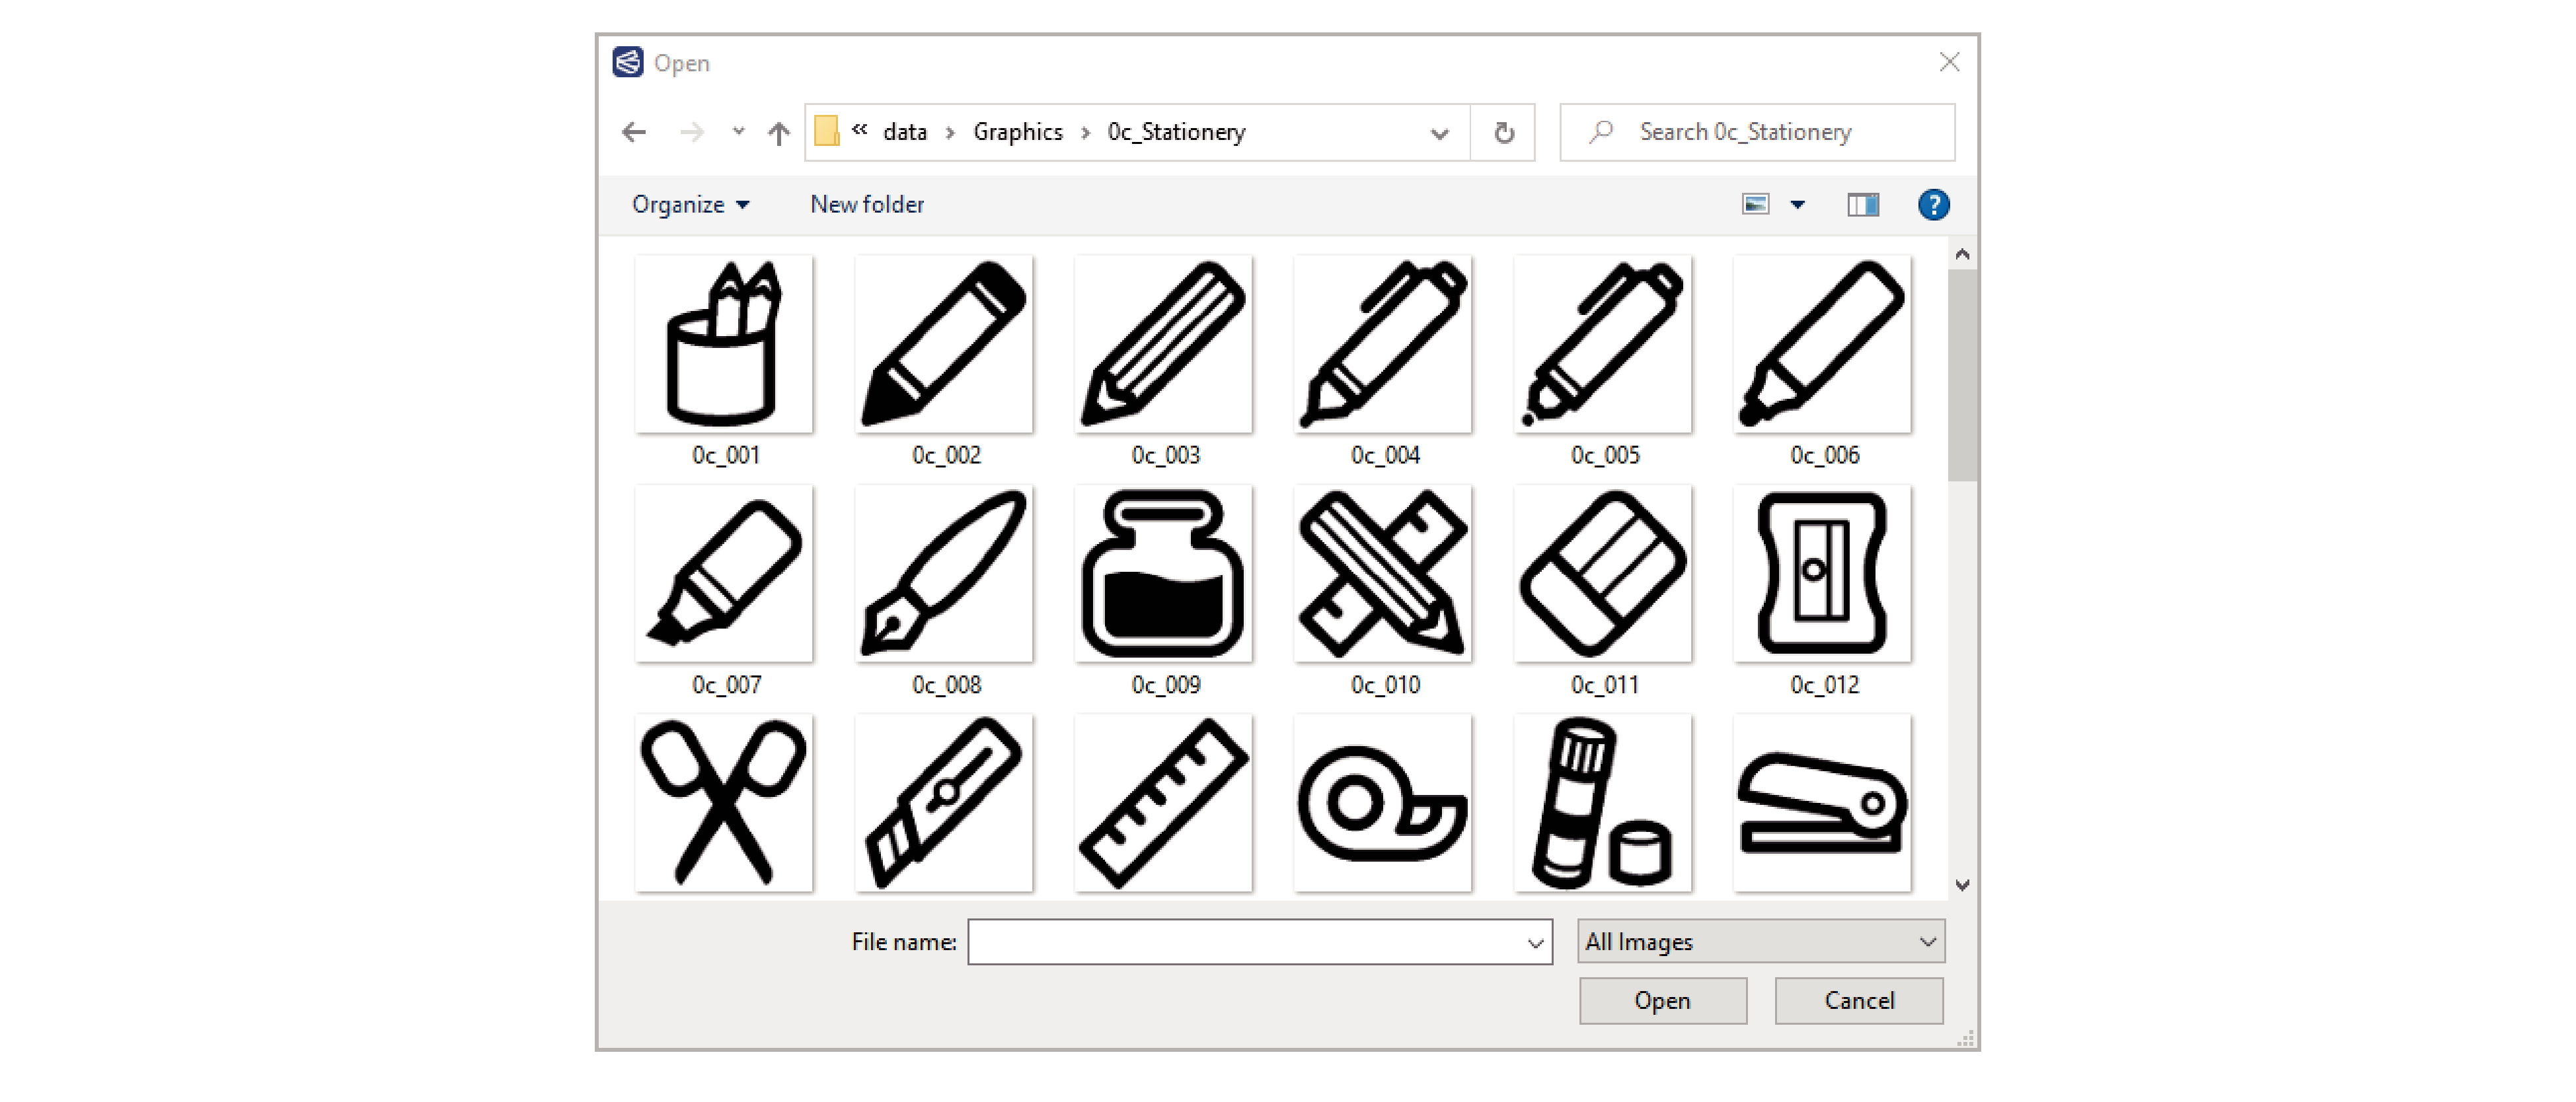Click the folder icon in address bar
This screenshot has height=1102, width=2576.
point(826,131)
